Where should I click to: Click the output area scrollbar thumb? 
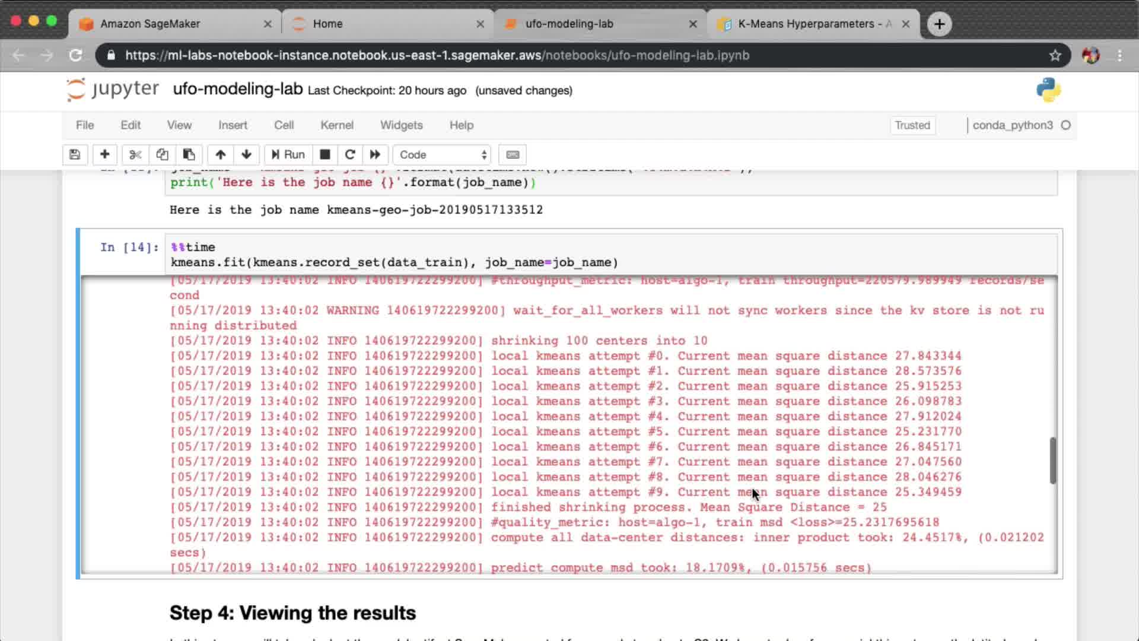[x=1053, y=460]
